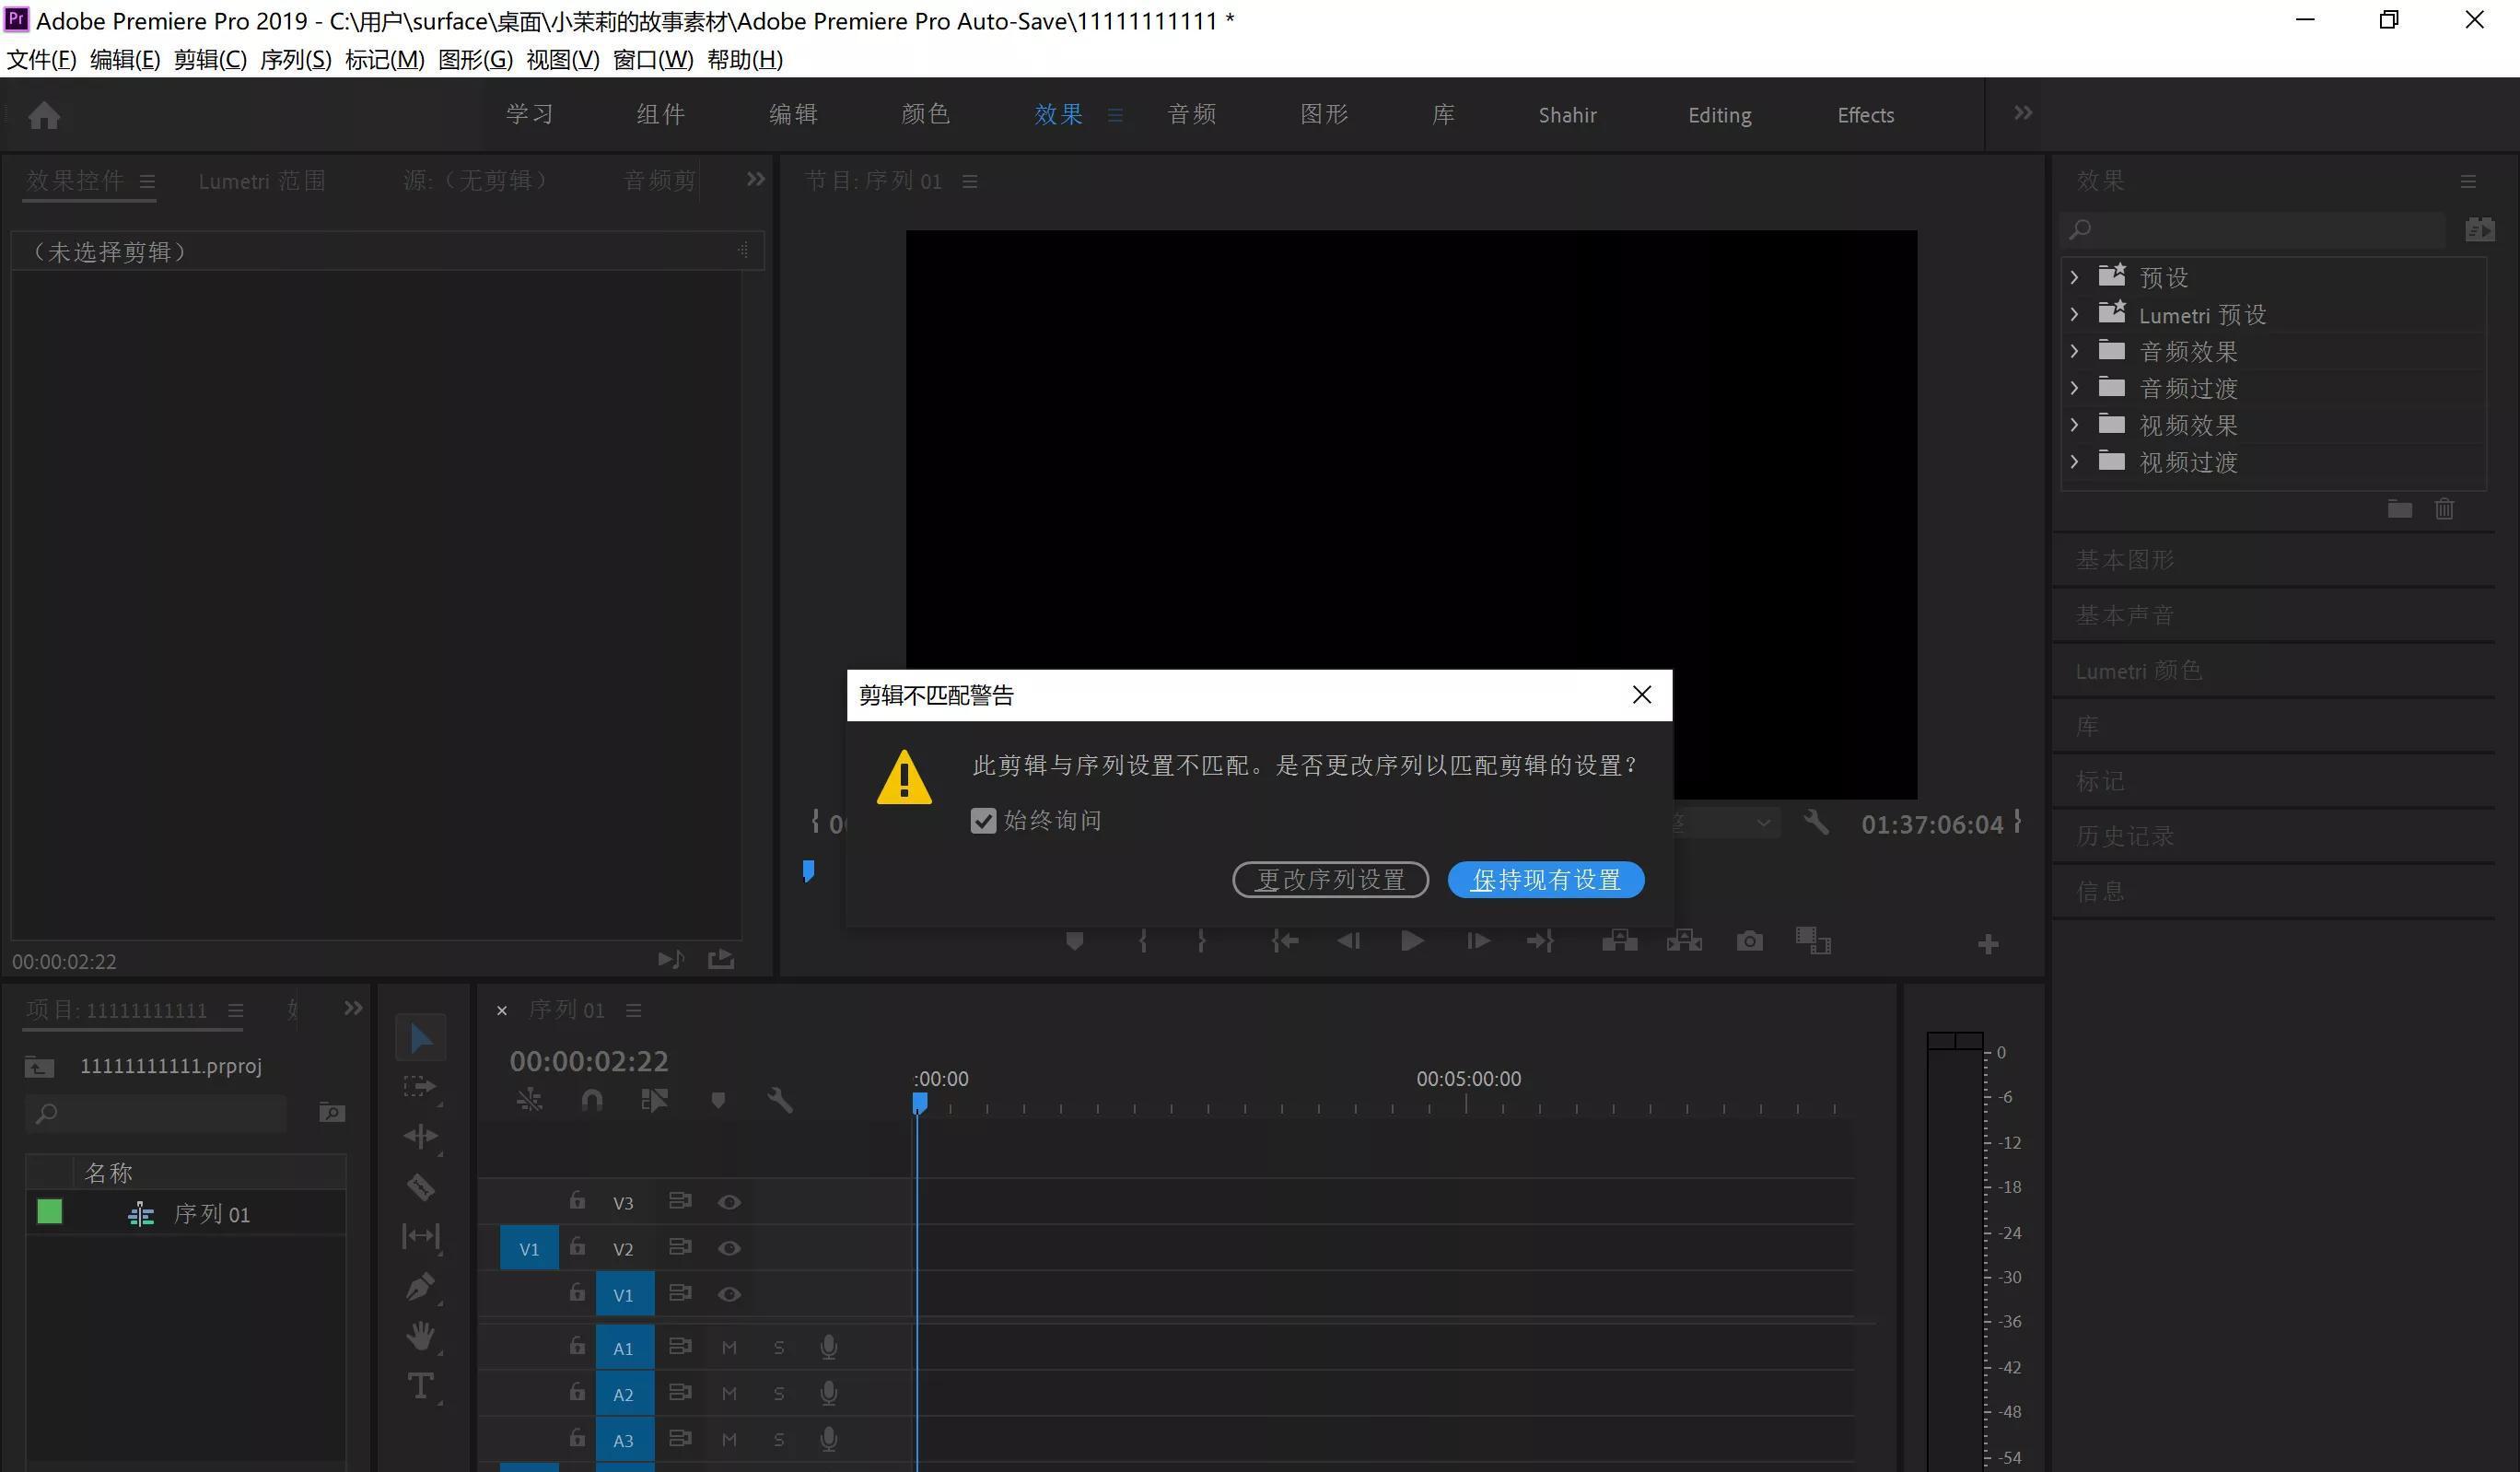Delete custom items trash icon in Effects
The image size is (2520, 1472).
[x=2444, y=509]
